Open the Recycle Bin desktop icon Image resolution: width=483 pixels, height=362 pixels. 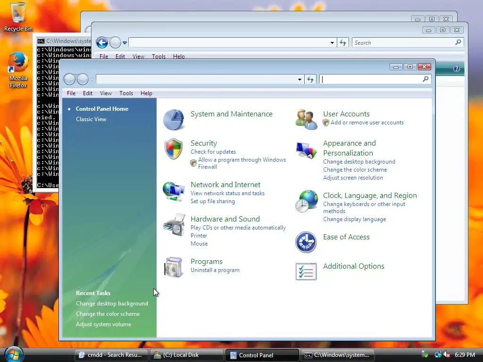pos(18,17)
